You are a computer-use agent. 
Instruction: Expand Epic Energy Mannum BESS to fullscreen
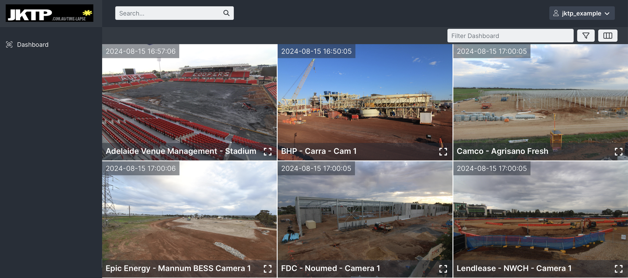coord(268,269)
